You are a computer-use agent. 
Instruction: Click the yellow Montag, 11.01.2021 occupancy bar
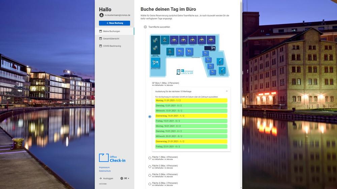pyautogui.click(x=191, y=100)
